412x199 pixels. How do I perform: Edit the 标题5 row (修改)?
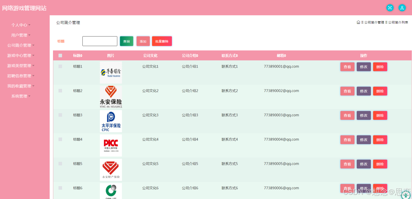pos(364,164)
